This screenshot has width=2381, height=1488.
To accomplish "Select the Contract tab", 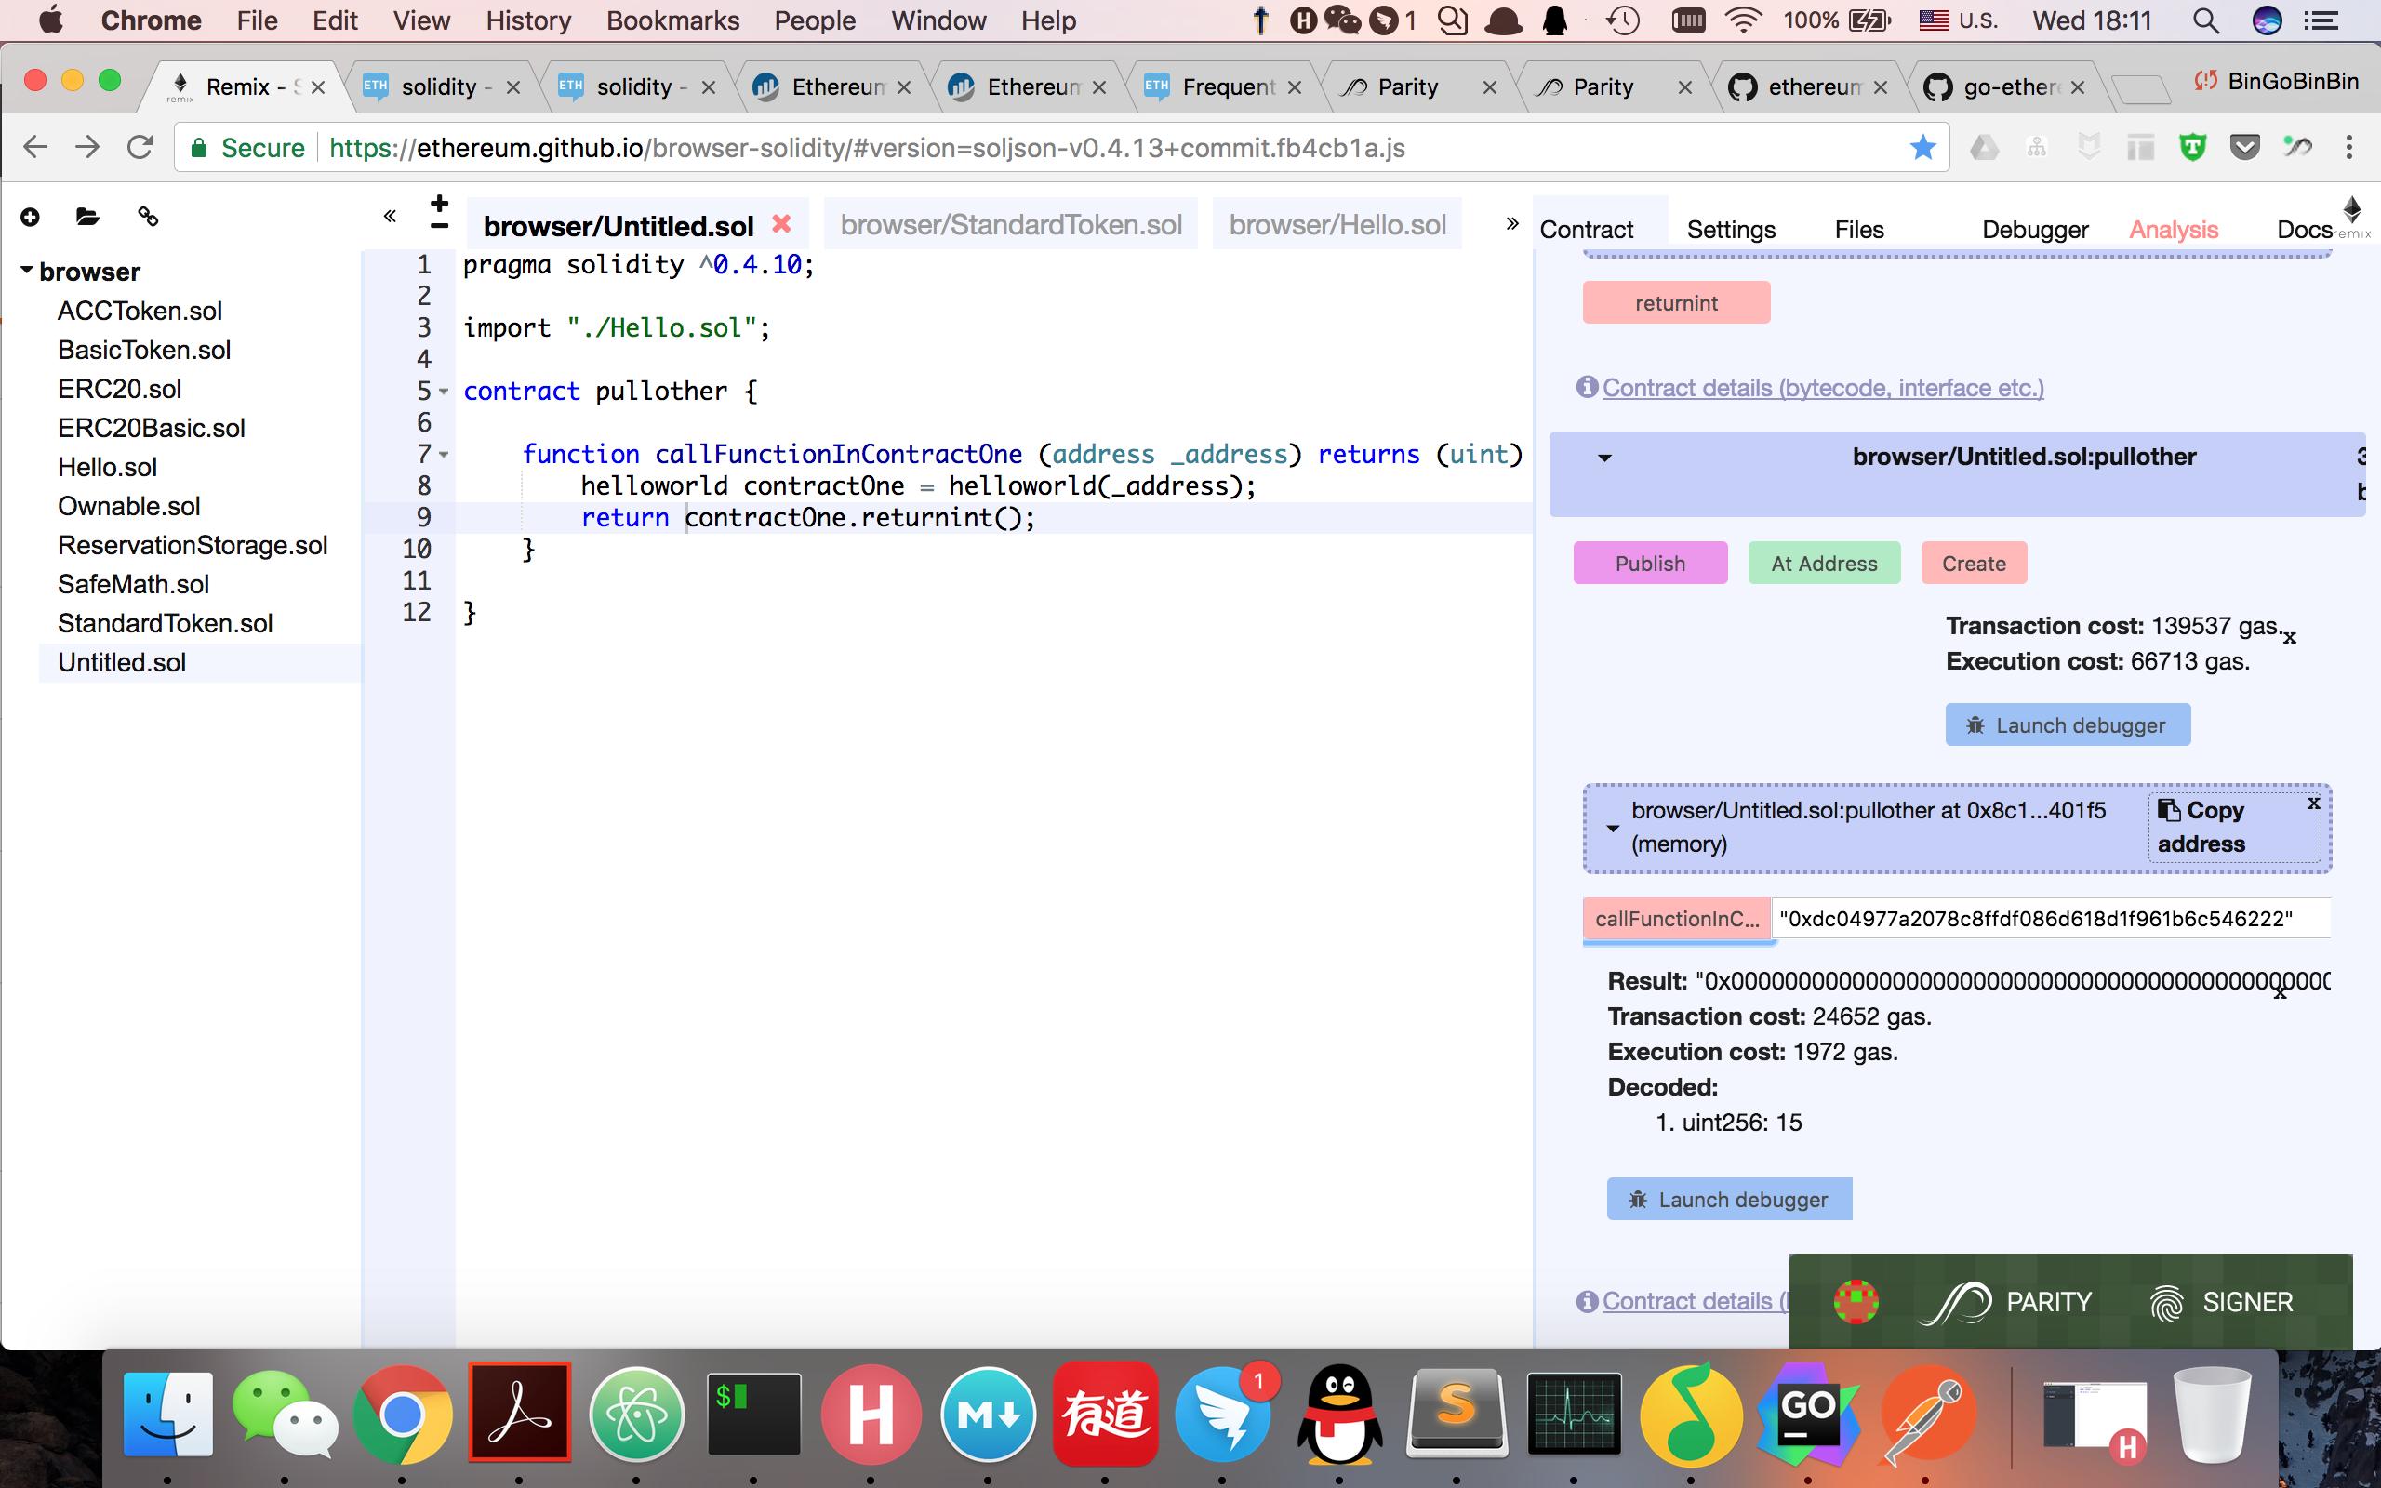I will click(x=1586, y=230).
